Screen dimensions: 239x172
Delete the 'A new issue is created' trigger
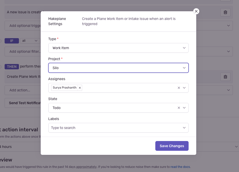225,12
